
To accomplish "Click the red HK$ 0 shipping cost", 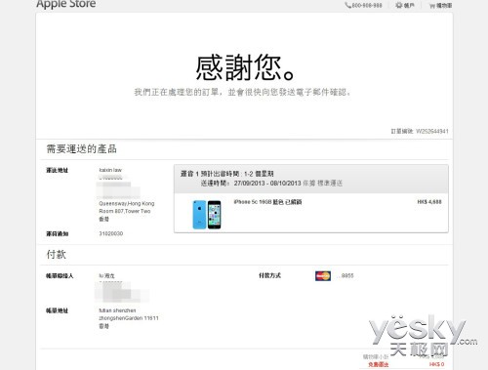I will pos(436,364).
